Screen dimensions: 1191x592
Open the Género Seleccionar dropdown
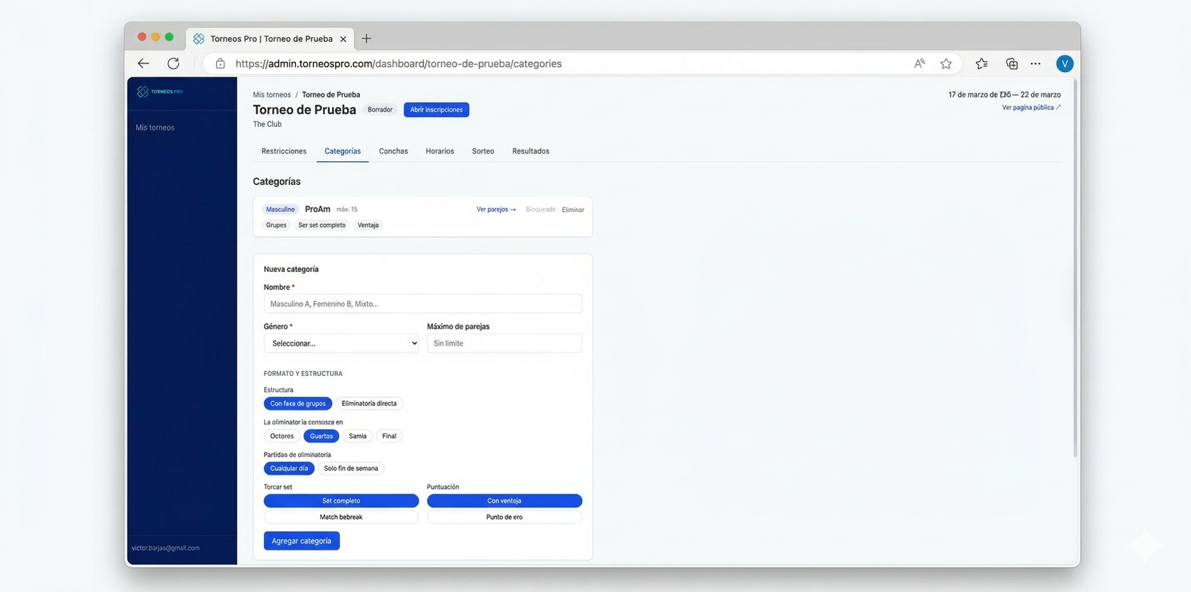click(341, 343)
